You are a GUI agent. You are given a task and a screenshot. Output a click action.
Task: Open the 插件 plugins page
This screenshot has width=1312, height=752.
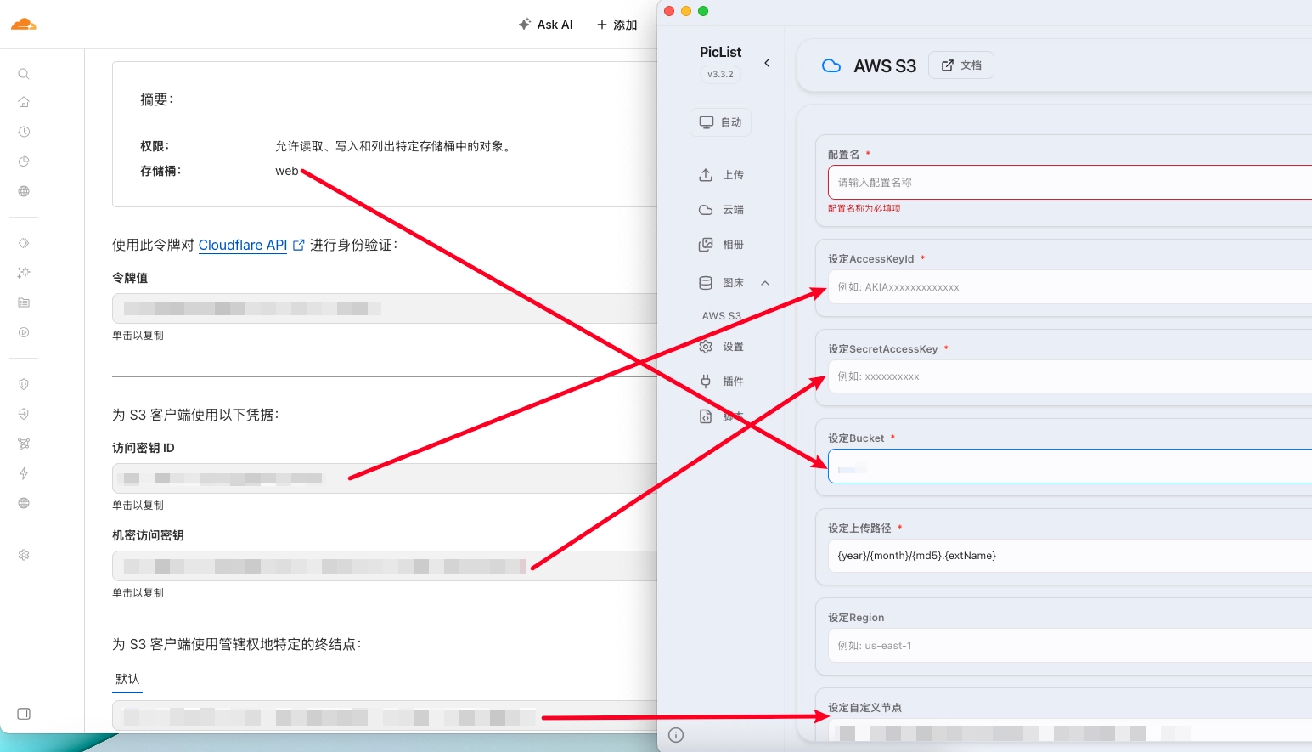pyautogui.click(x=722, y=382)
